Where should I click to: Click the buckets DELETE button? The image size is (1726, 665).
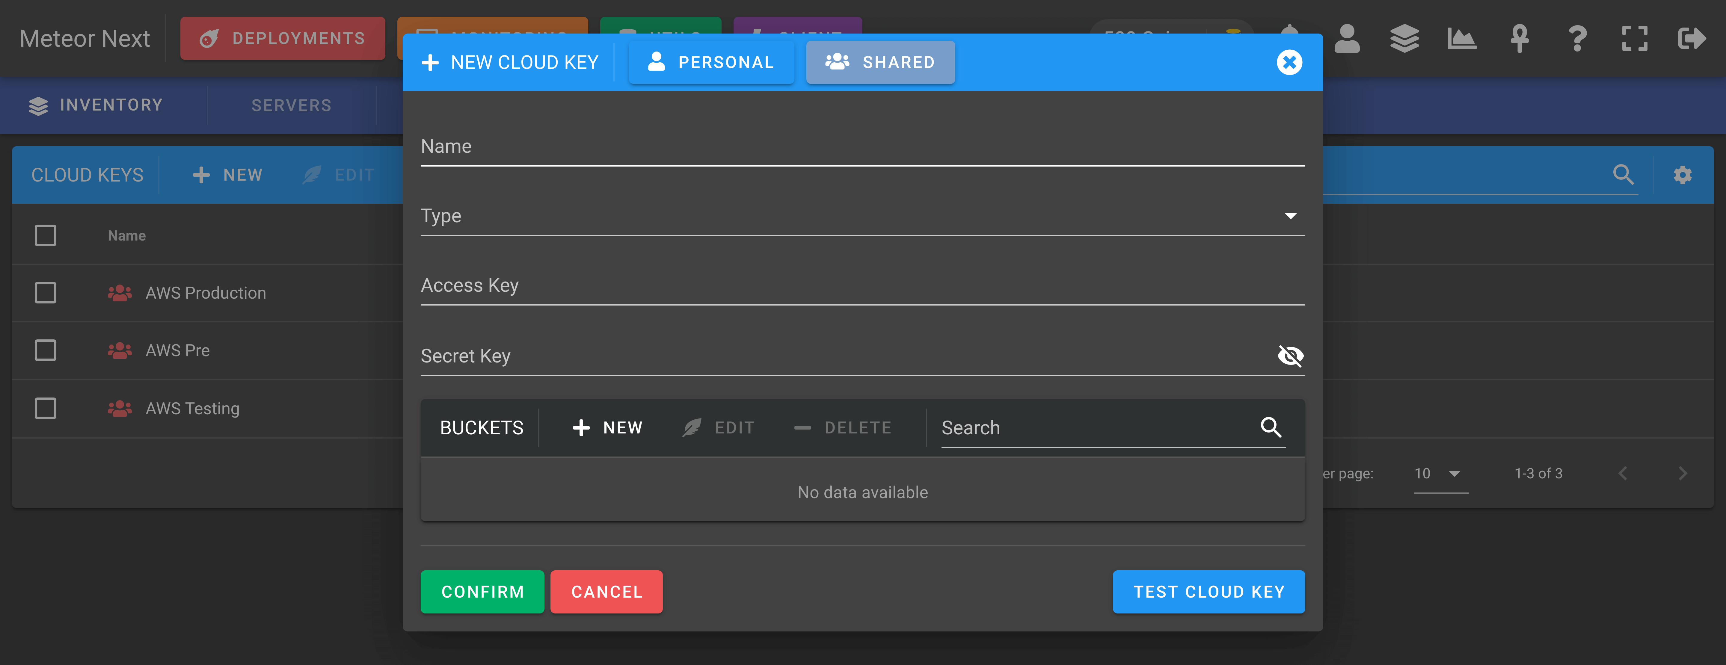point(843,428)
